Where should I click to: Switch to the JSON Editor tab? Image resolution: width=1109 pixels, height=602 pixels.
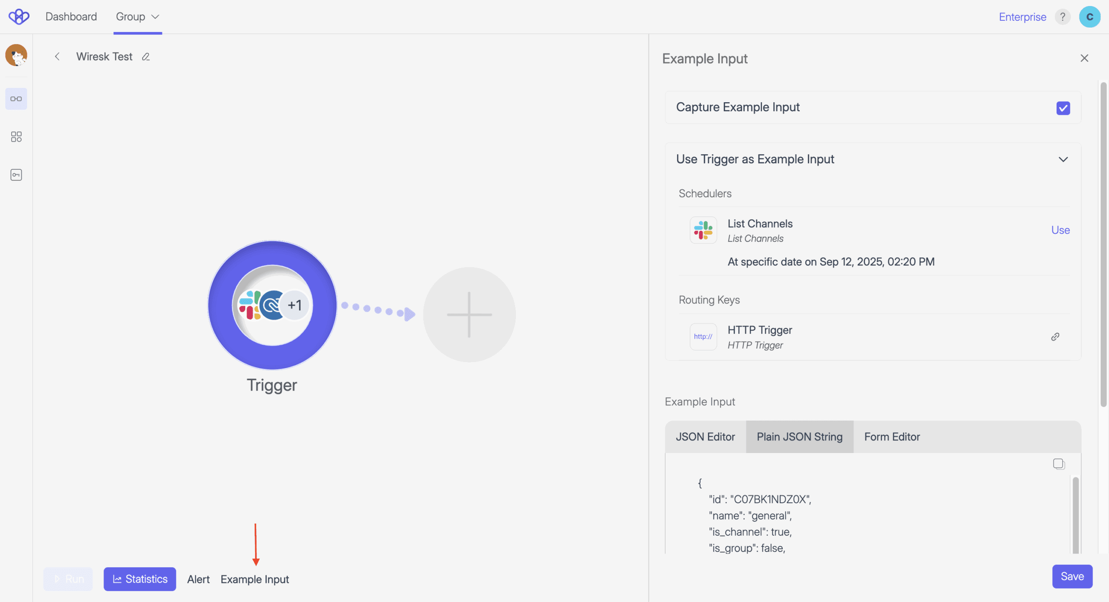705,437
